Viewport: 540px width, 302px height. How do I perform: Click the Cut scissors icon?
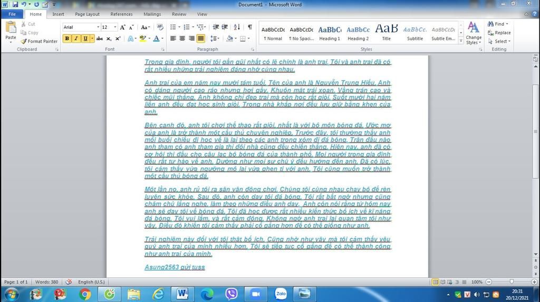click(x=23, y=24)
